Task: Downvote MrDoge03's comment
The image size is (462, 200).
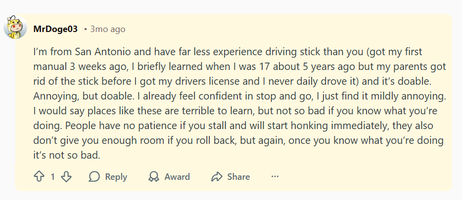Action: pos(66,177)
